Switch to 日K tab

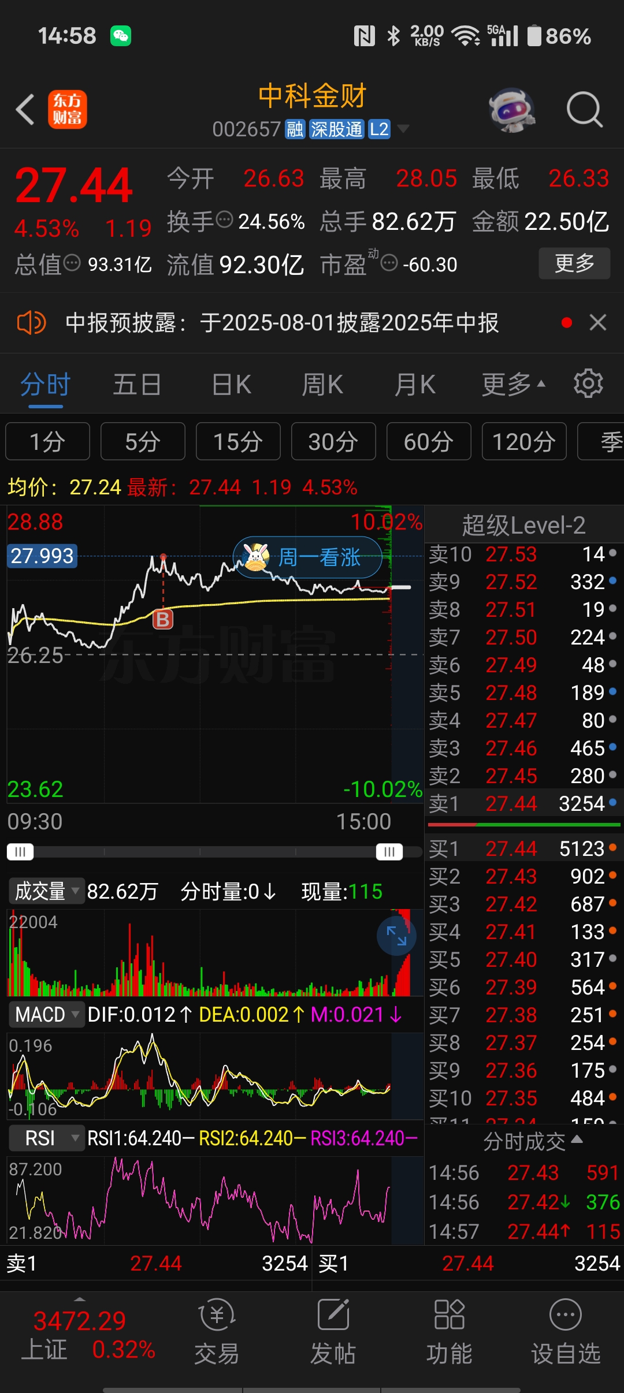(x=231, y=384)
